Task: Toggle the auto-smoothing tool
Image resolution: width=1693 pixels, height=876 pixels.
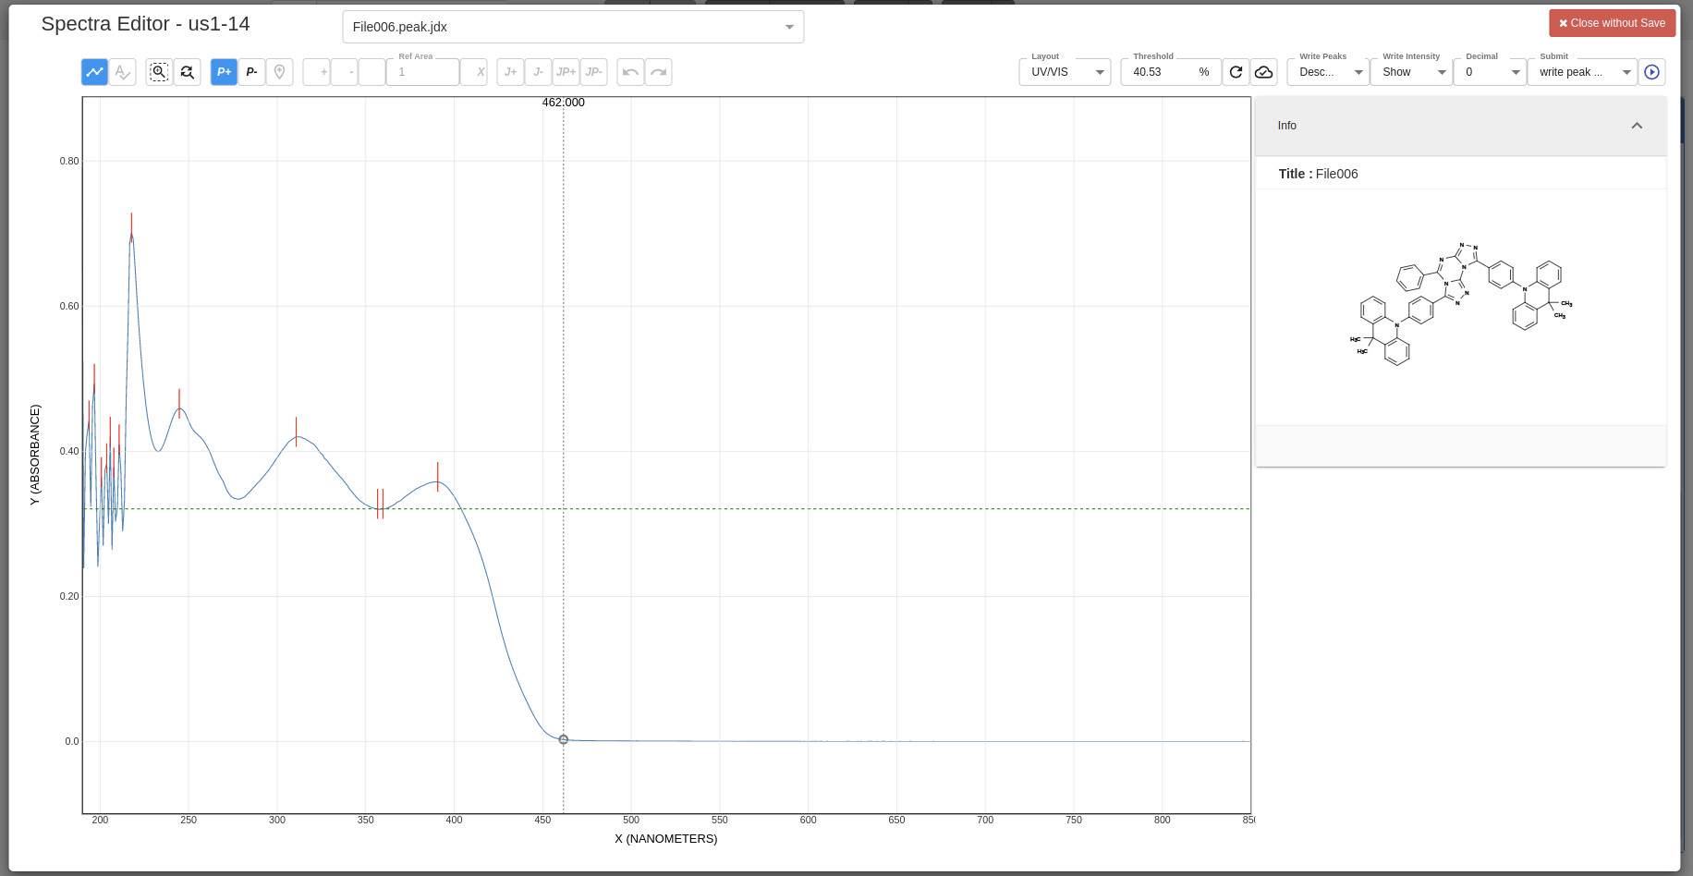Action: [x=122, y=71]
